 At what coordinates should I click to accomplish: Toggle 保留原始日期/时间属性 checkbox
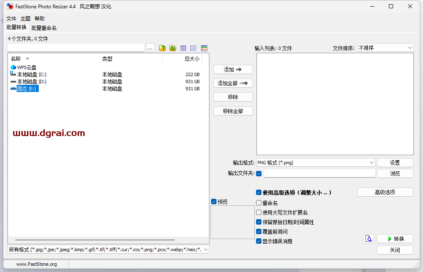tap(259, 222)
